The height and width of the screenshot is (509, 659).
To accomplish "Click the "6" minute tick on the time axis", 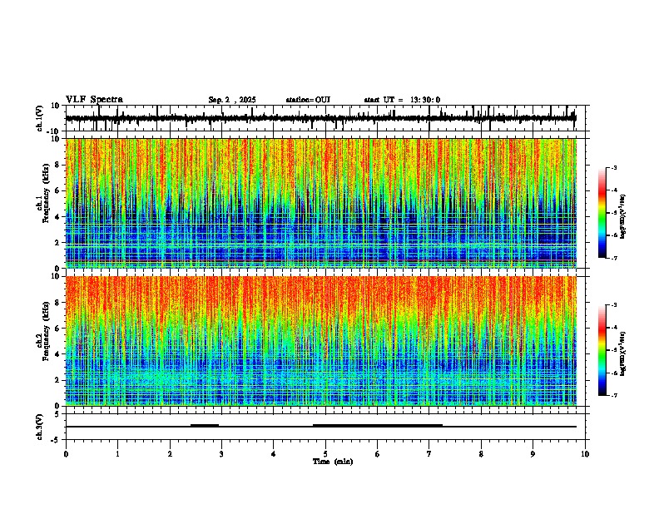I will tap(377, 454).
